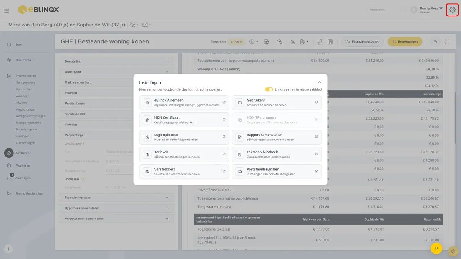This screenshot has height=259, width=461.
Task: Expand the Verzekeringen samenstellen section
Action: click(x=116, y=219)
